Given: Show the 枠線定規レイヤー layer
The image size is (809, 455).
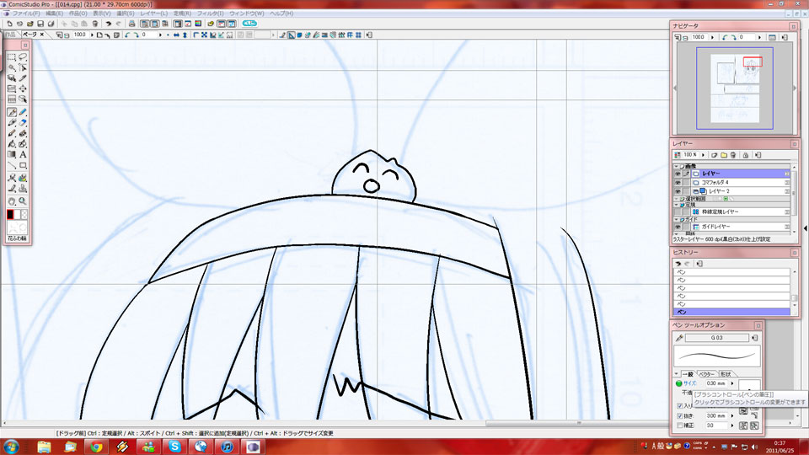Looking at the screenshot, I should click(x=678, y=212).
